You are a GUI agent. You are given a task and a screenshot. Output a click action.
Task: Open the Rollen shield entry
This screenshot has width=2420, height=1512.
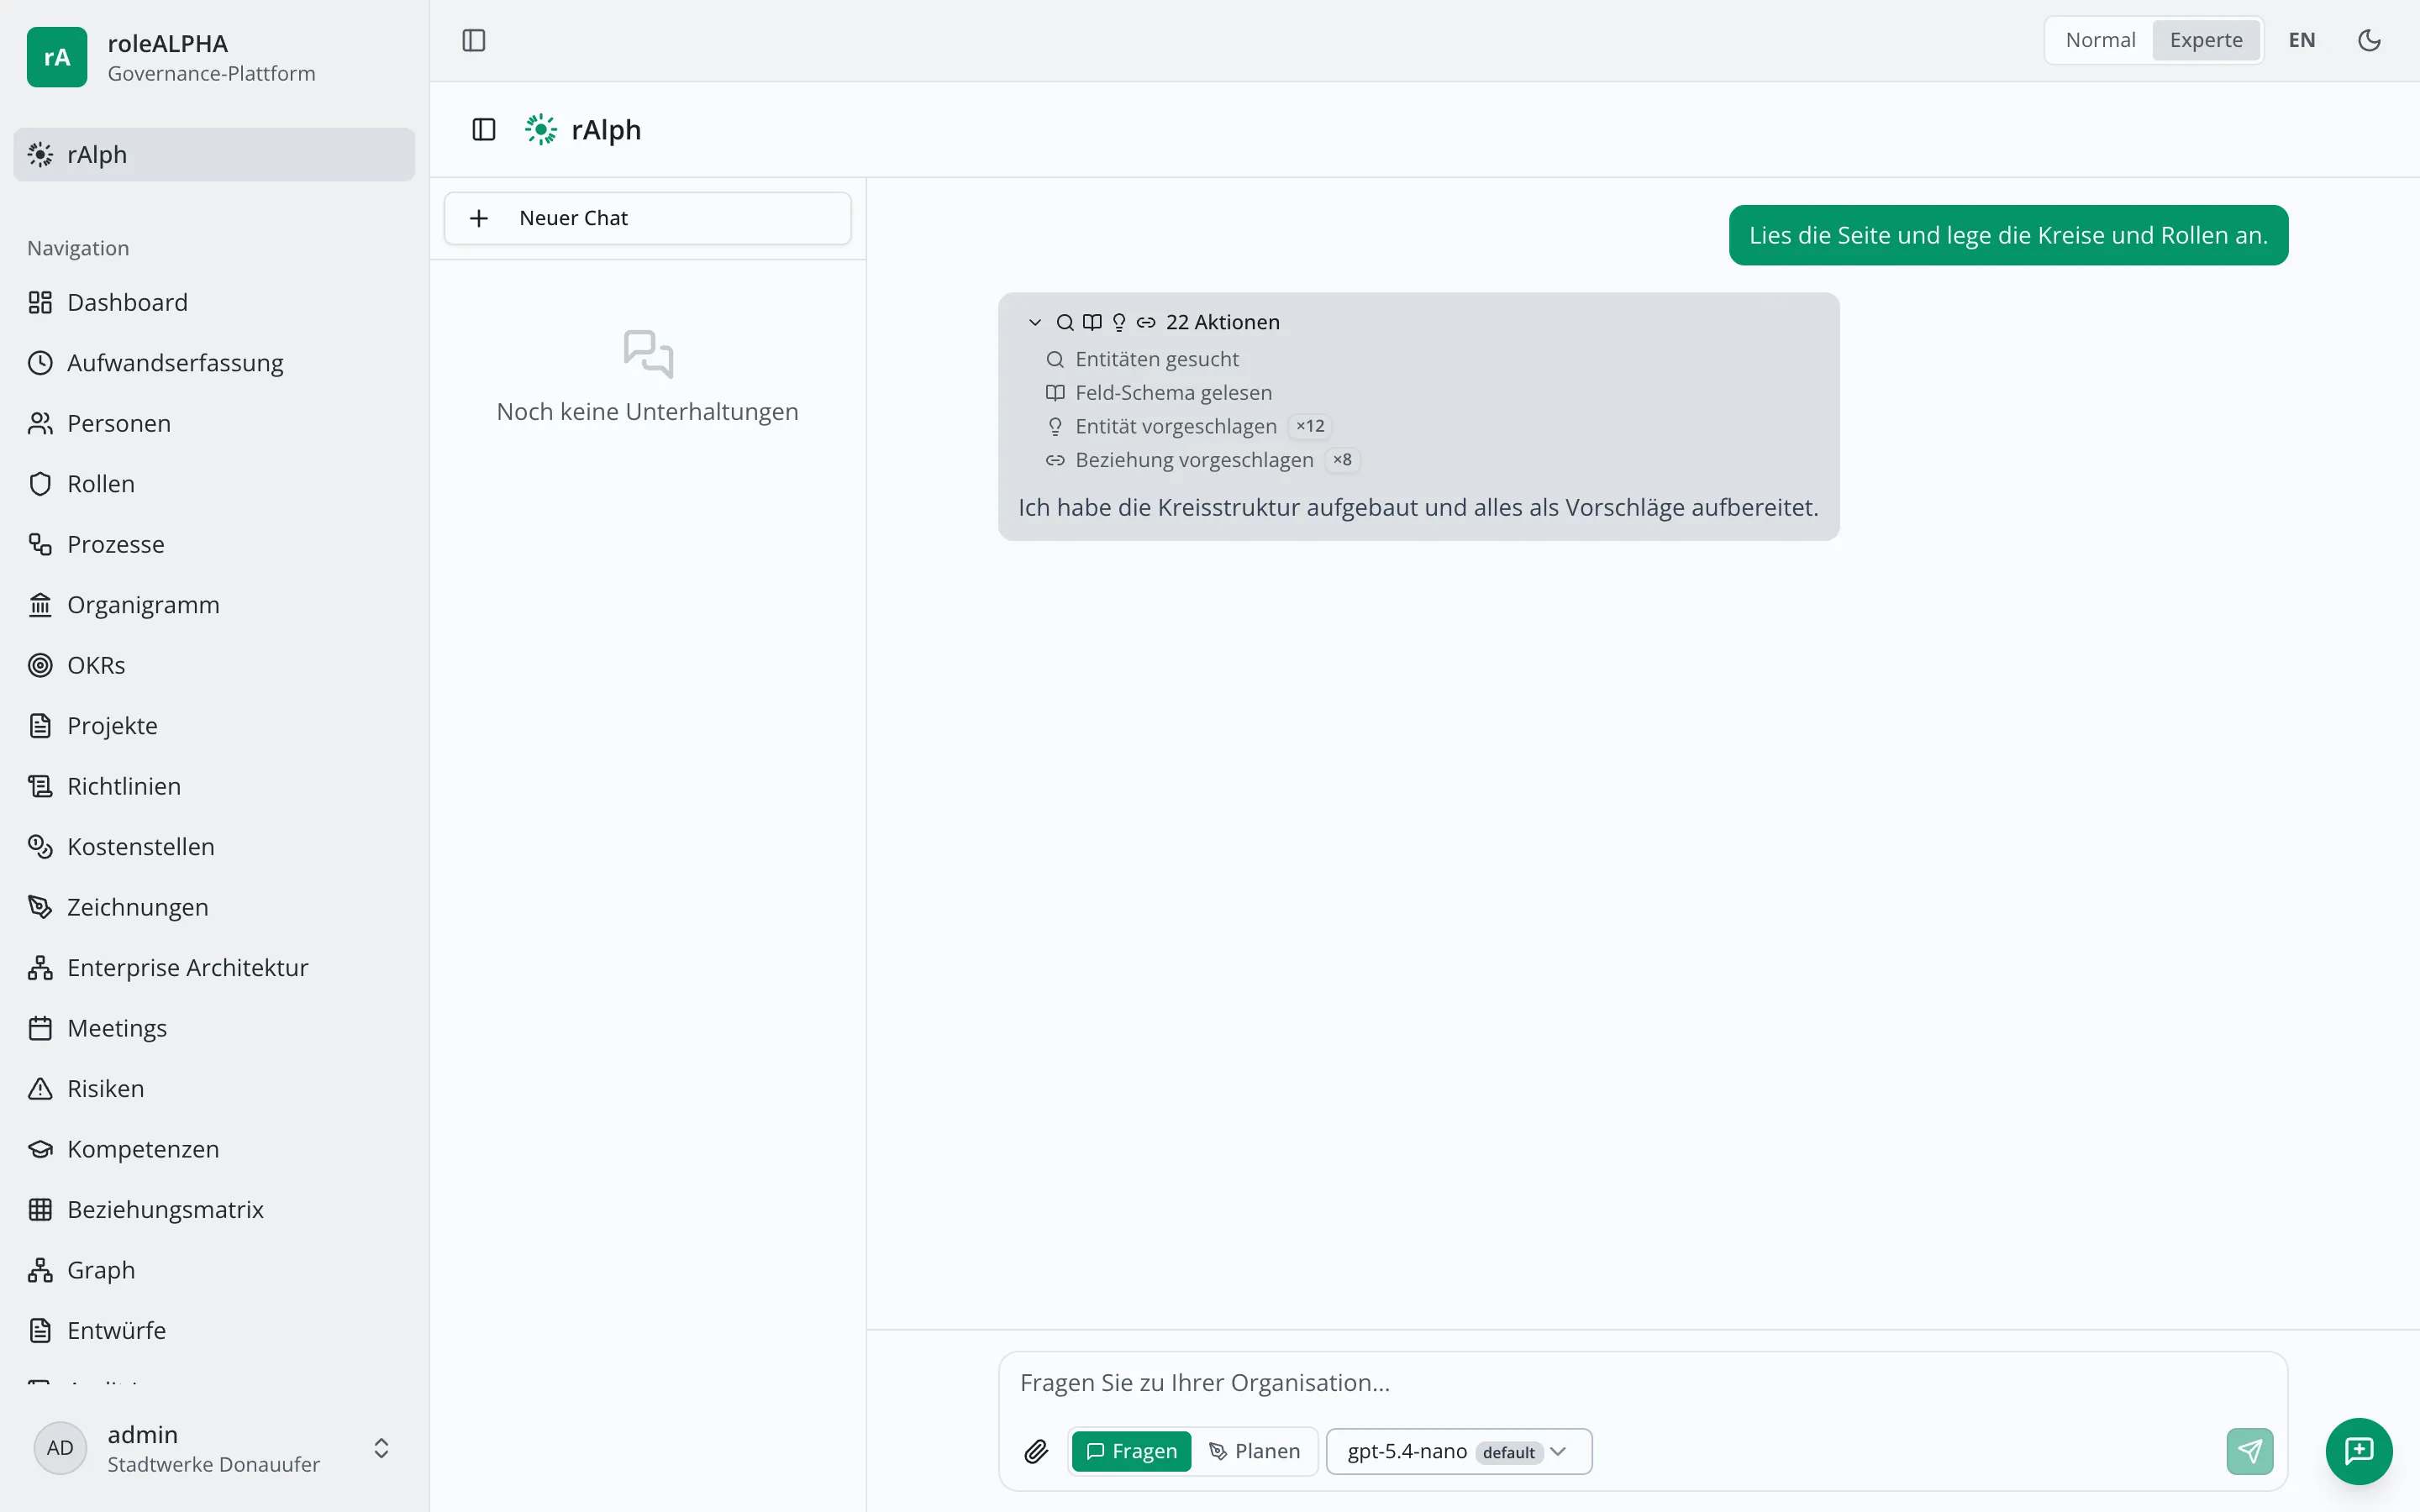click(214, 484)
